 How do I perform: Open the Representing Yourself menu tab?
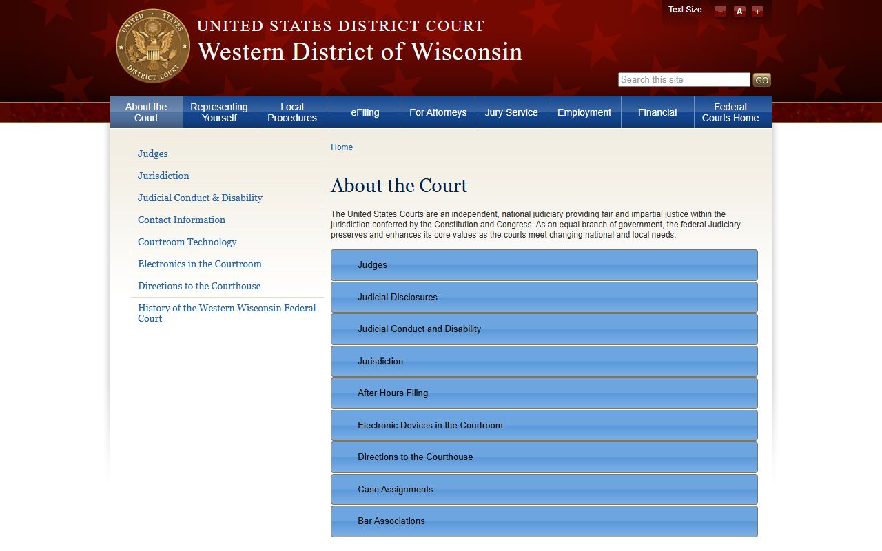pyautogui.click(x=219, y=112)
